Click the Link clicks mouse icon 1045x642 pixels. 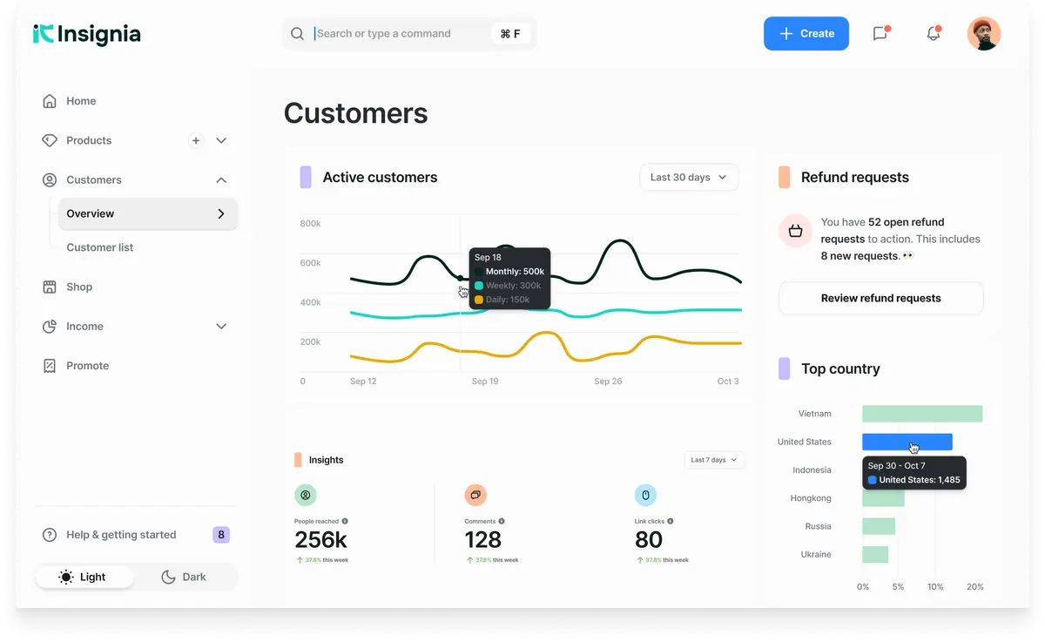click(x=645, y=495)
